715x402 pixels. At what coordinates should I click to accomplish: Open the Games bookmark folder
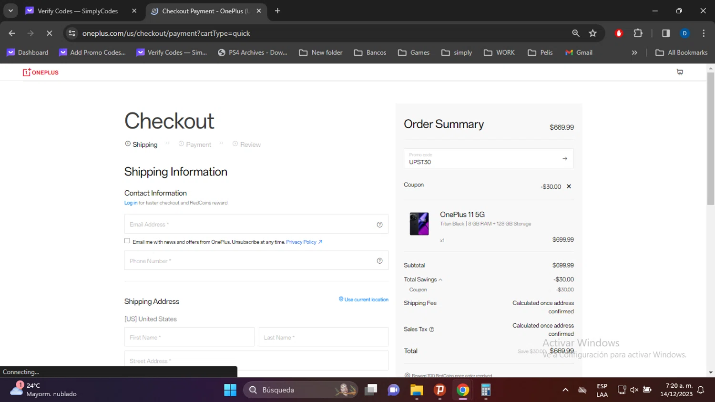click(x=414, y=52)
